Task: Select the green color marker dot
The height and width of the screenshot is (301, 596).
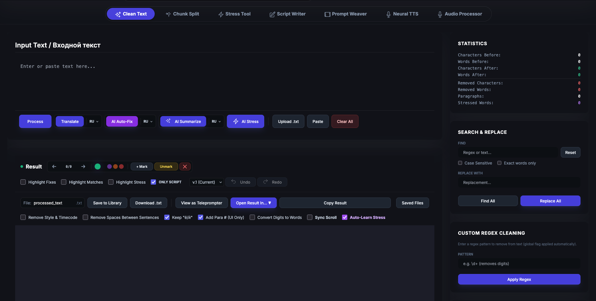Action: click(x=98, y=166)
